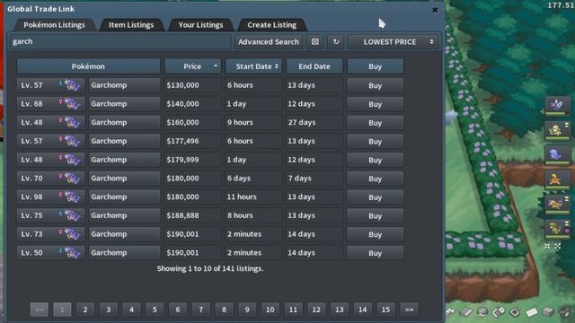Select the first party Pokémon slot
This screenshot has height=323, width=575.
[557, 106]
